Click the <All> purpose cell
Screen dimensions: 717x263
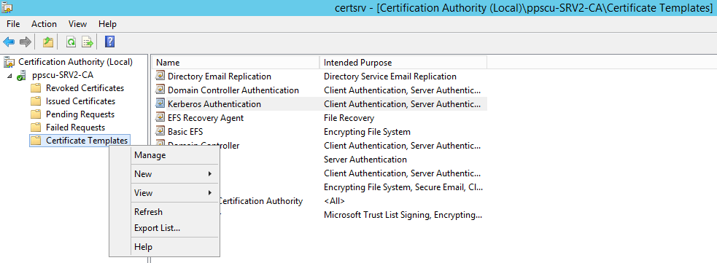[334, 201]
